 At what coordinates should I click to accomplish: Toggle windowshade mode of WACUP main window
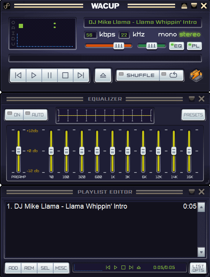point(194,6)
